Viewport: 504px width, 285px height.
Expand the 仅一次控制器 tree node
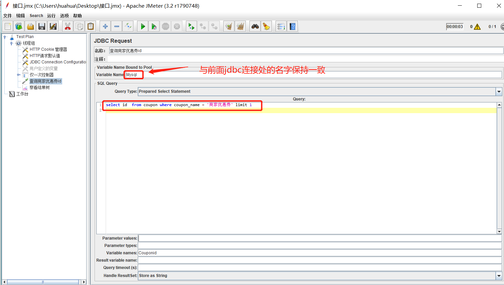(x=19, y=75)
